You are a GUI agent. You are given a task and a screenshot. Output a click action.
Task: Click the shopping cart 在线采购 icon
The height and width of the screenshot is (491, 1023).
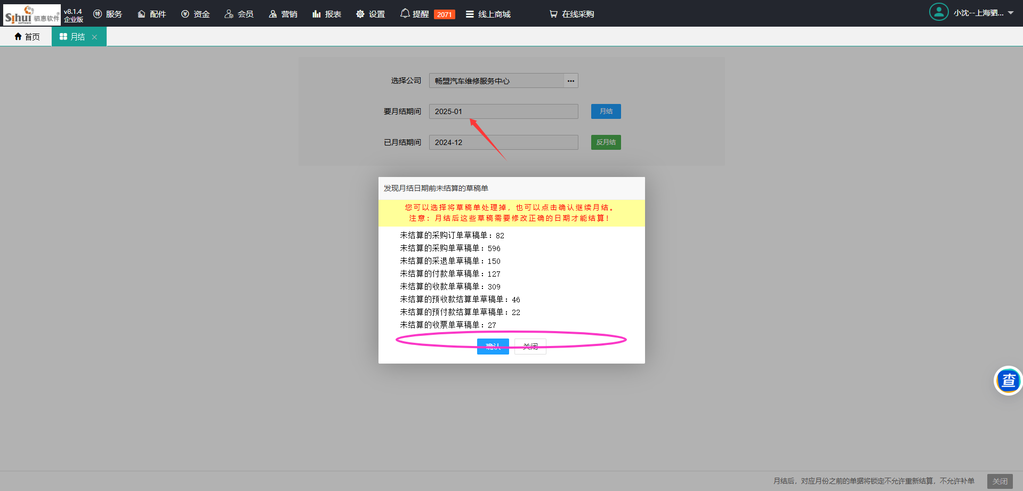tap(553, 14)
